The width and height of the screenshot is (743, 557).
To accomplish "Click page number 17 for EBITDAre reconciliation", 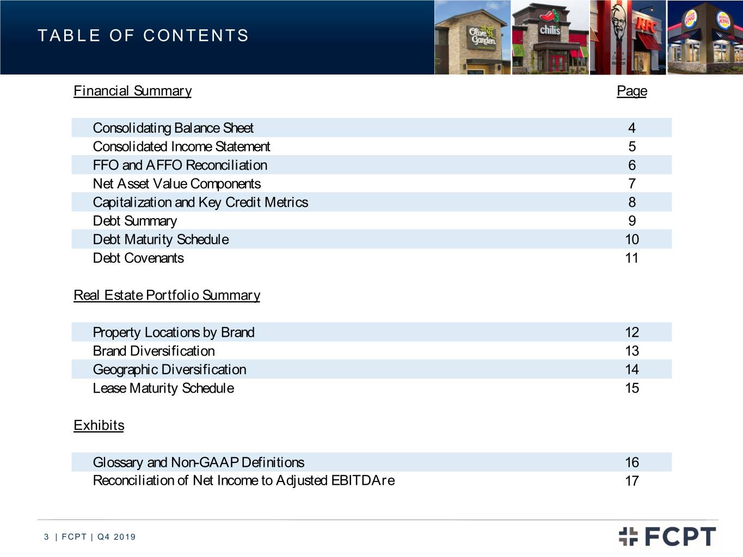I will [x=631, y=481].
